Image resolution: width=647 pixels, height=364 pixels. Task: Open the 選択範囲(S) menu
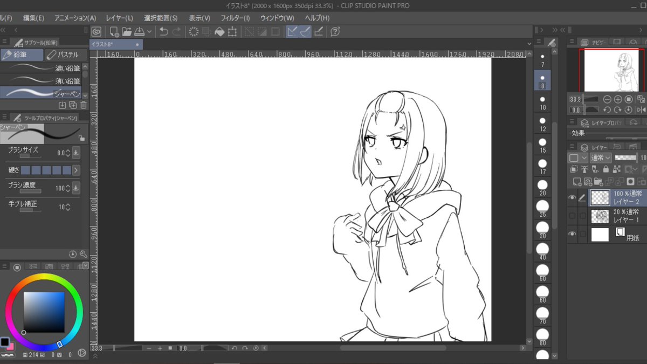pos(161,18)
